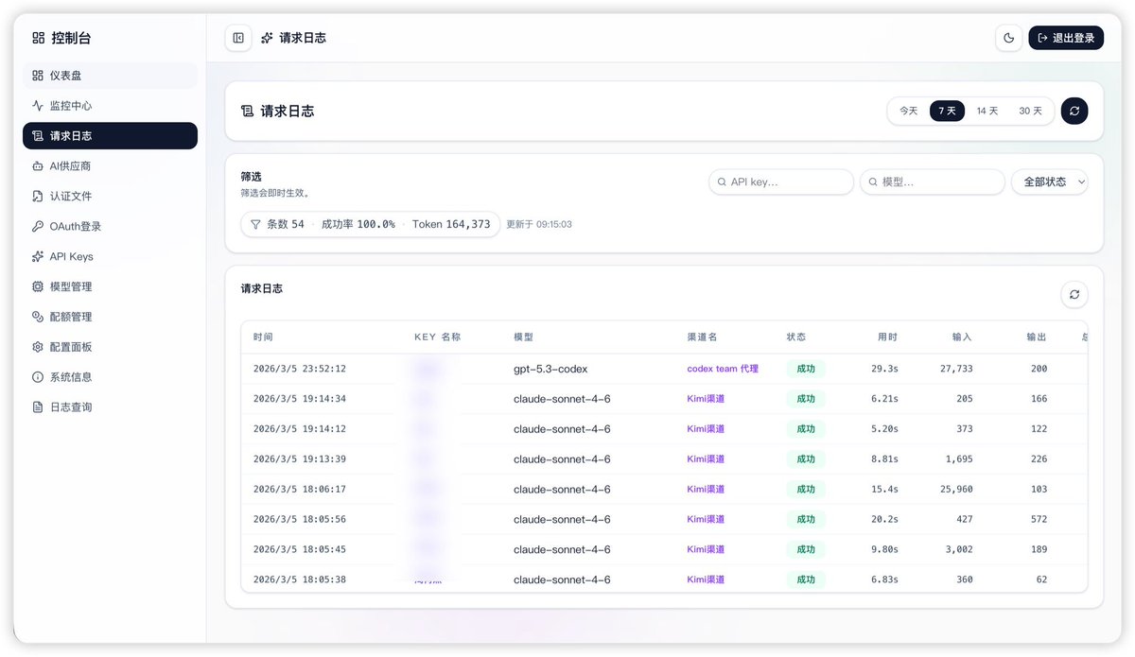
Task: Collapse the sidebar with the panel toggle icon
Action: [238, 38]
